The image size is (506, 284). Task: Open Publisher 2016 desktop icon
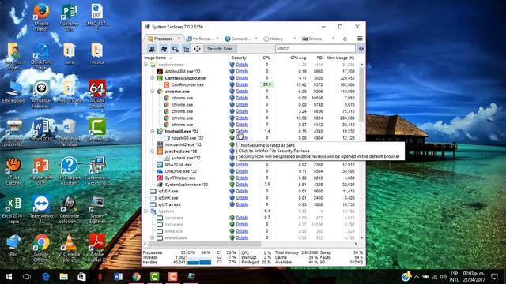coord(69,17)
